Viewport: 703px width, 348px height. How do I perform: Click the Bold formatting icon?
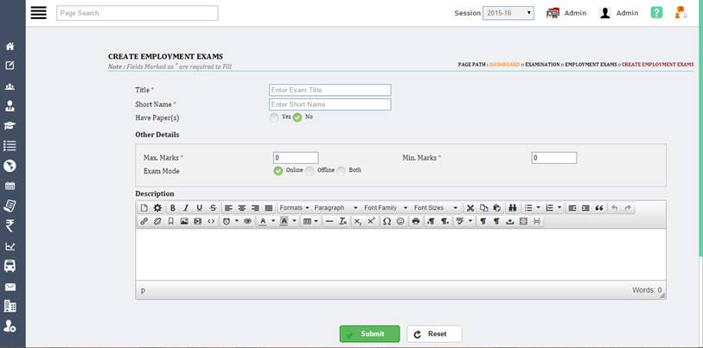(x=173, y=208)
